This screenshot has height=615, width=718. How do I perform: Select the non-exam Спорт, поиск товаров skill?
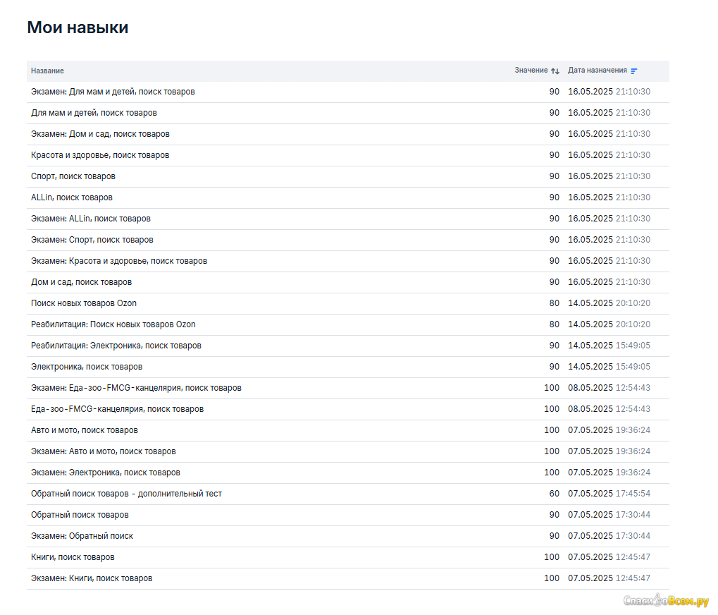pos(73,176)
